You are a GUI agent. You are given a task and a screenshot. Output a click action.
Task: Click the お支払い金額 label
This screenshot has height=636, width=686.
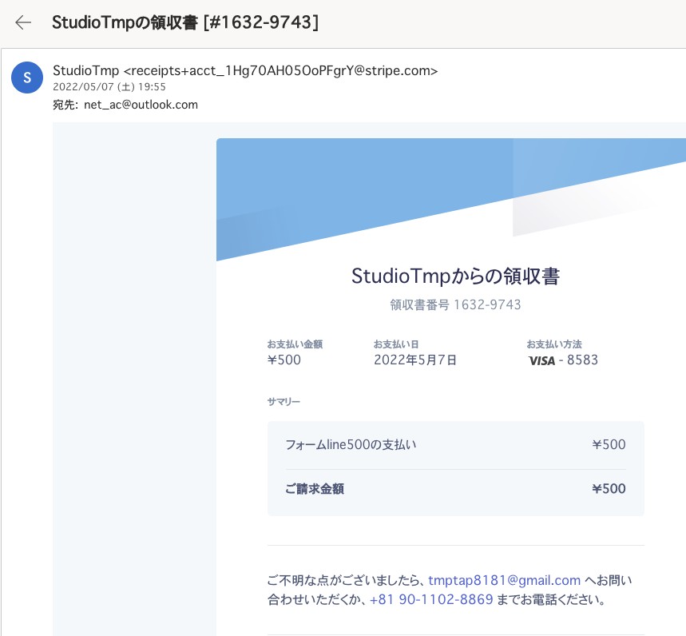pyautogui.click(x=295, y=344)
